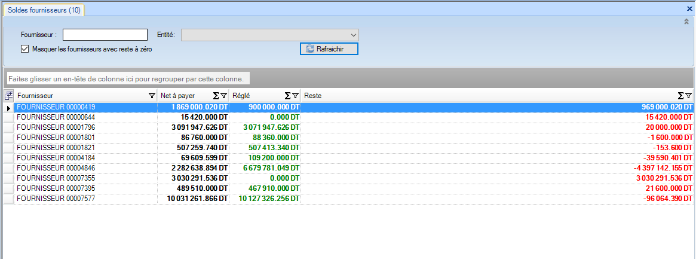Collapse the filter panel with double chevron

(x=686, y=21)
